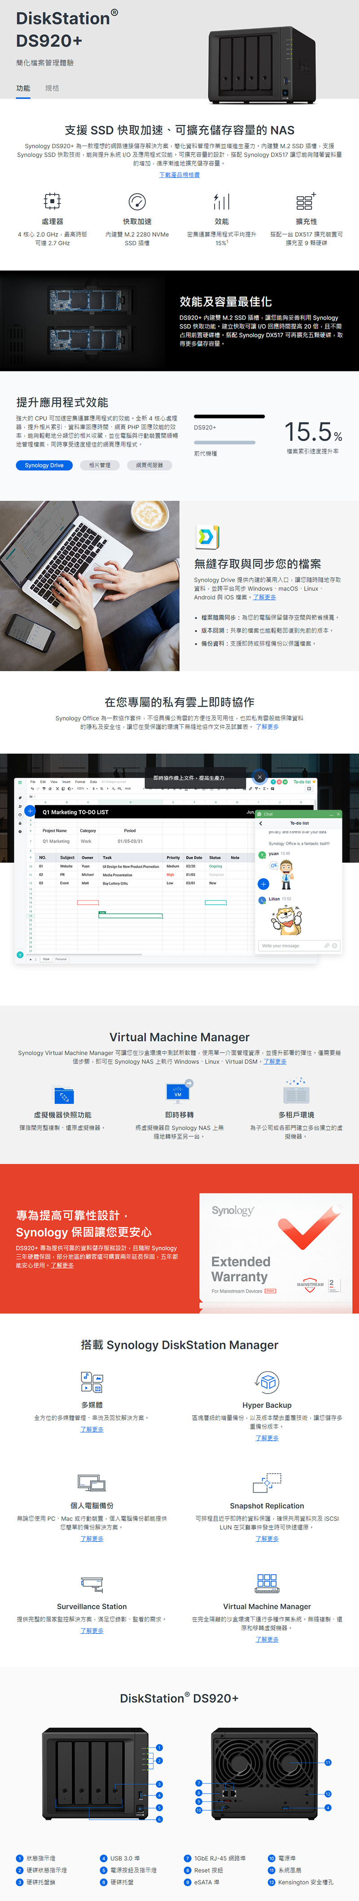This screenshot has height=1901, width=359.
Task: Click the back arrow in the chat panel
Action: click(261, 823)
